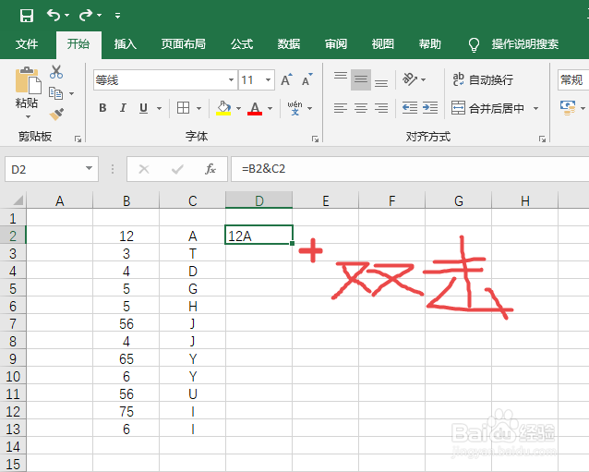Open fill color palette arrow
Viewport: 589px width, 472px height.
coord(238,109)
